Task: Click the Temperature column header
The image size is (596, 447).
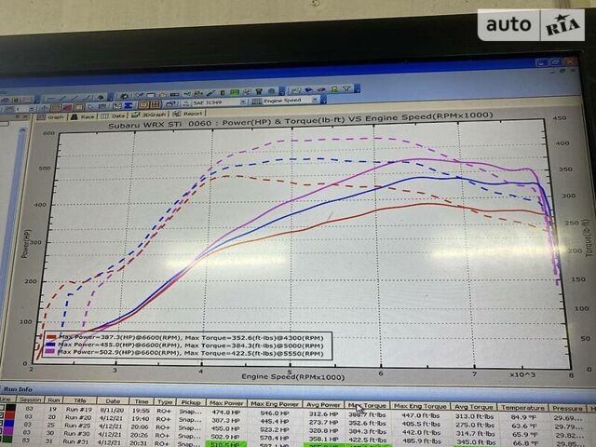Action: click(x=522, y=408)
